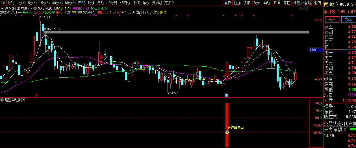The image size is (356, 148).
Task: Click the diamond icon atop chart
Action: click(x=301, y=9)
